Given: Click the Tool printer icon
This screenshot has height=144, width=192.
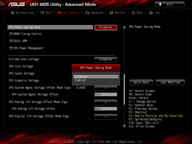Looking at the screenshot, I should click(x=151, y=13).
